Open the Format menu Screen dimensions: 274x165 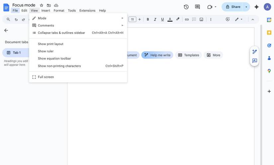pos(59,11)
